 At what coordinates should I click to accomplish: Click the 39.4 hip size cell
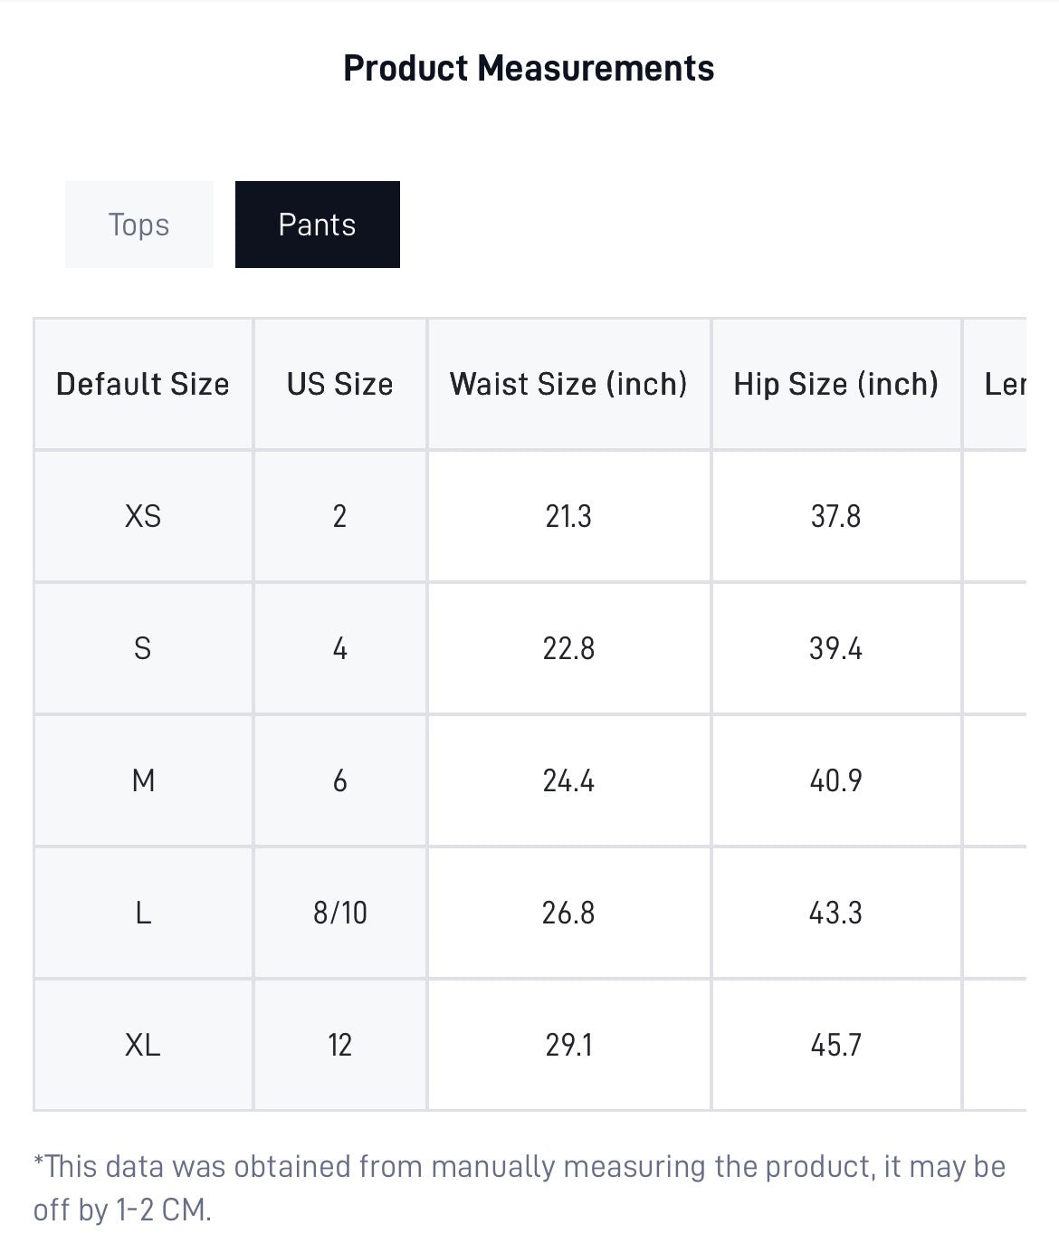pos(836,648)
